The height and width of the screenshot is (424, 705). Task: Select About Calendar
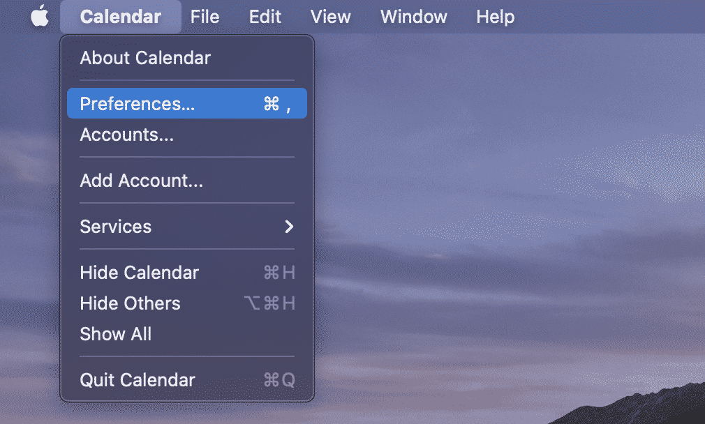pyautogui.click(x=187, y=57)
